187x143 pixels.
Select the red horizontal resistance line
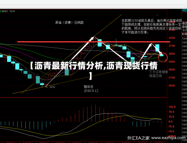point(93,42)
